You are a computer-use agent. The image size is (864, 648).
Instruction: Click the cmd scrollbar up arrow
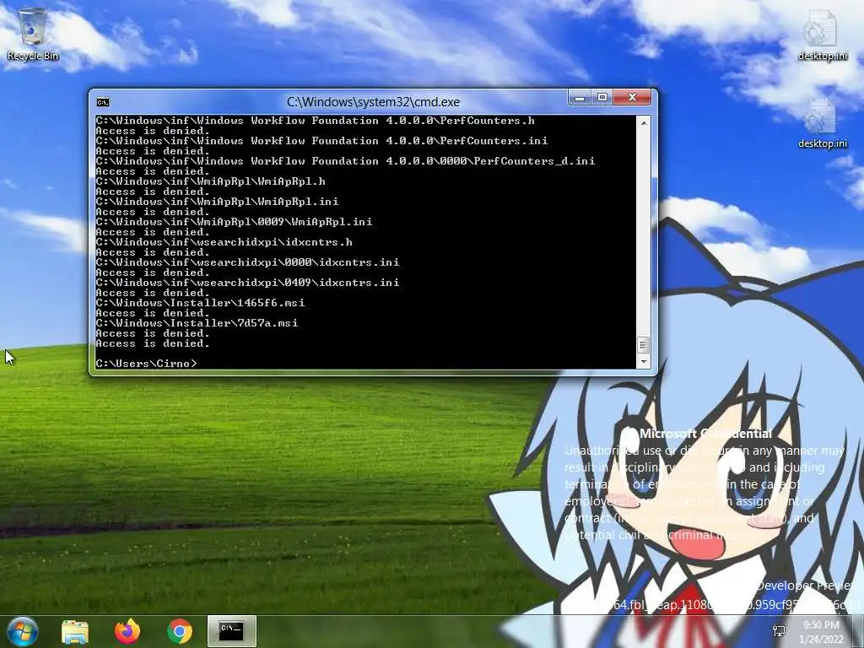click(643, 123)
